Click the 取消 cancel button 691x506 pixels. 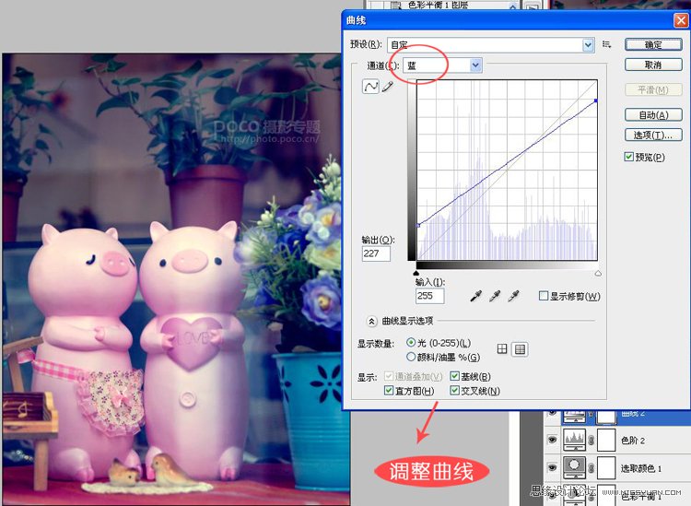[x=653, y=65]
